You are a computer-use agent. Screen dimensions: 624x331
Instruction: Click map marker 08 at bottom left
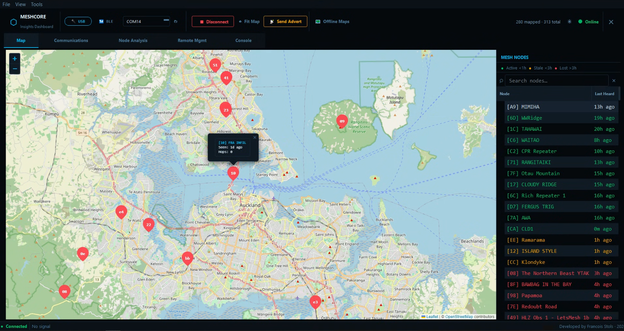click(x=64, y=292)
